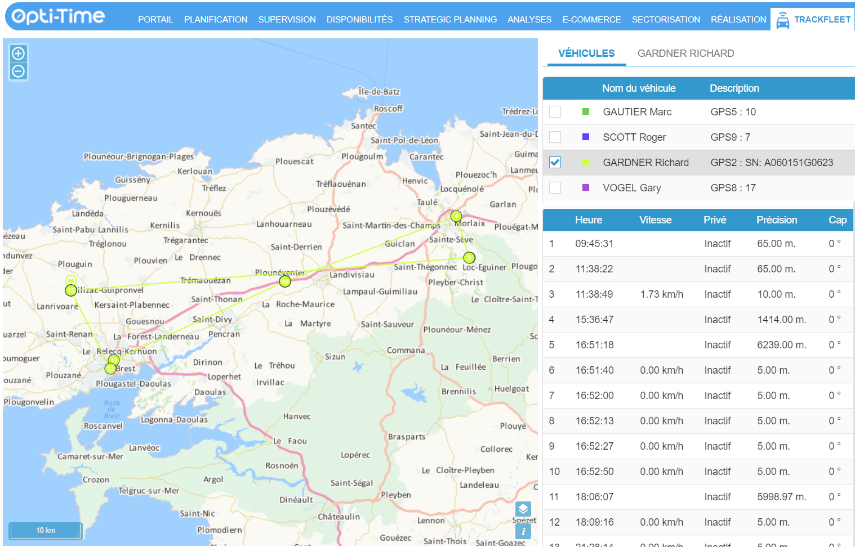855x547 pixels.
Task: Enable tracking for GAUTIER Marc
Action: [x=555, y=111]
